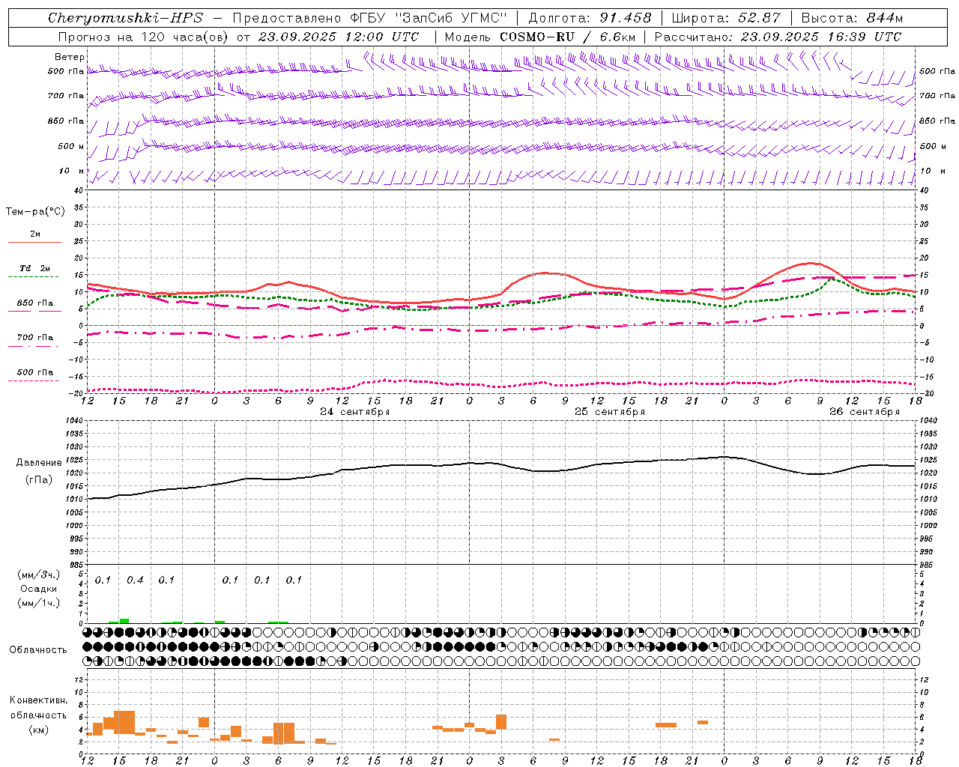The width and height of the screenshot is (959, 767).
Task: Click the 500 гПа temperature legend entry
Action: coord(35,372)
